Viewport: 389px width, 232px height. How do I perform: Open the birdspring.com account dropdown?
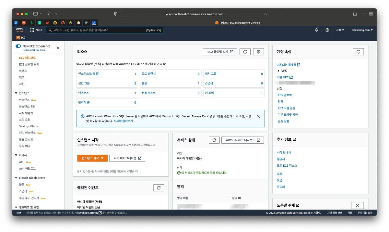362,30
